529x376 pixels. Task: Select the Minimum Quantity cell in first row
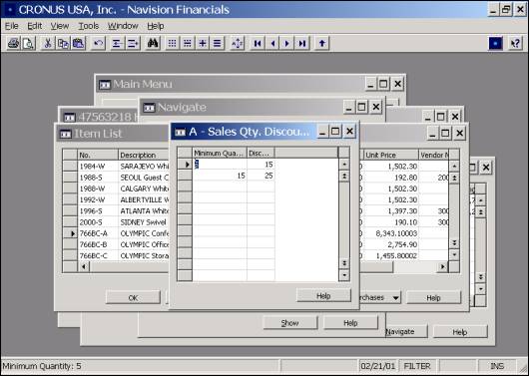tap(220, 165)
